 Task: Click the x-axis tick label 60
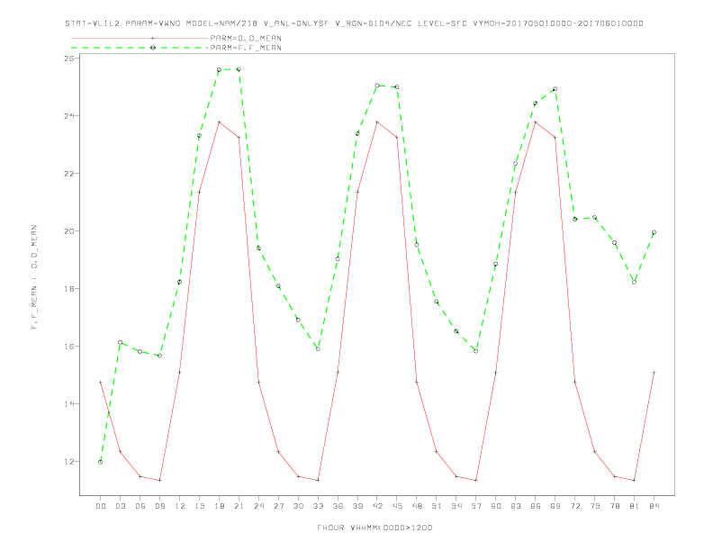click(496, 506)
